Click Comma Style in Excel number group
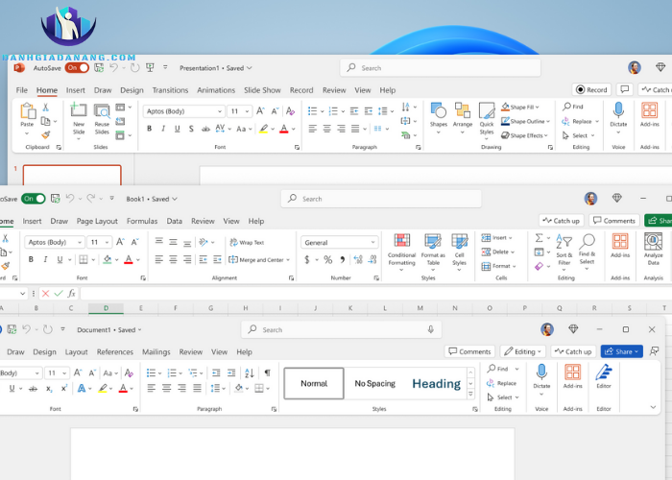The width and height of the screenshot is (672, 480). [x=342, y=260]
